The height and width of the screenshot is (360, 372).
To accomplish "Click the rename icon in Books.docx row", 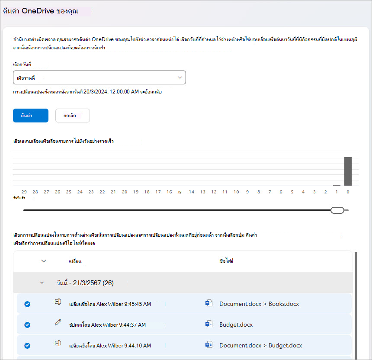I will (58, 302).
